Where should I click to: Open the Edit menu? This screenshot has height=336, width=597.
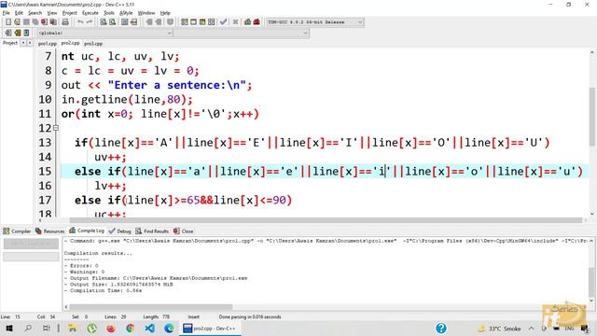pyautogui.click(x=19, y=13)
